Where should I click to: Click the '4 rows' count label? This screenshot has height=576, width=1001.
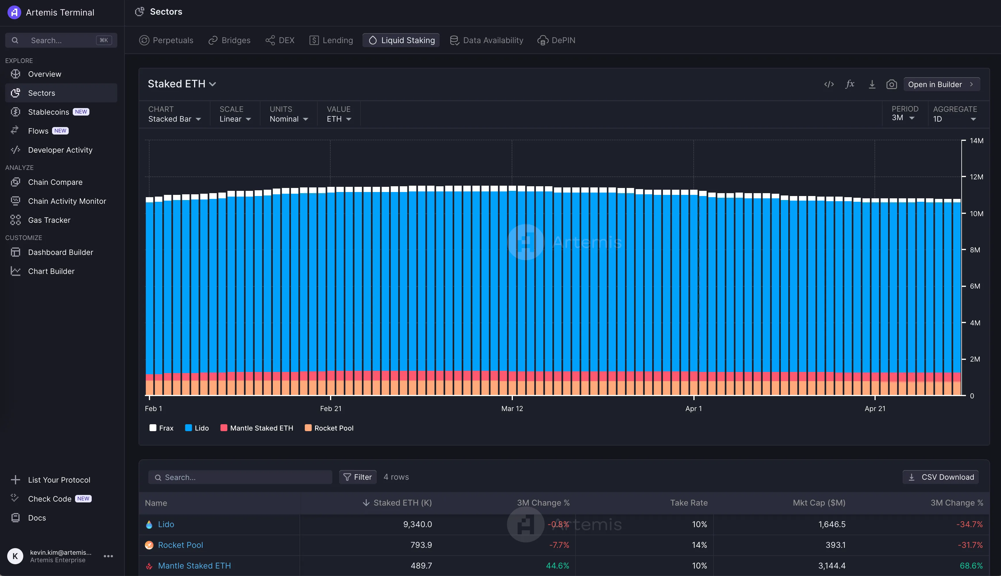coord(396,477)
